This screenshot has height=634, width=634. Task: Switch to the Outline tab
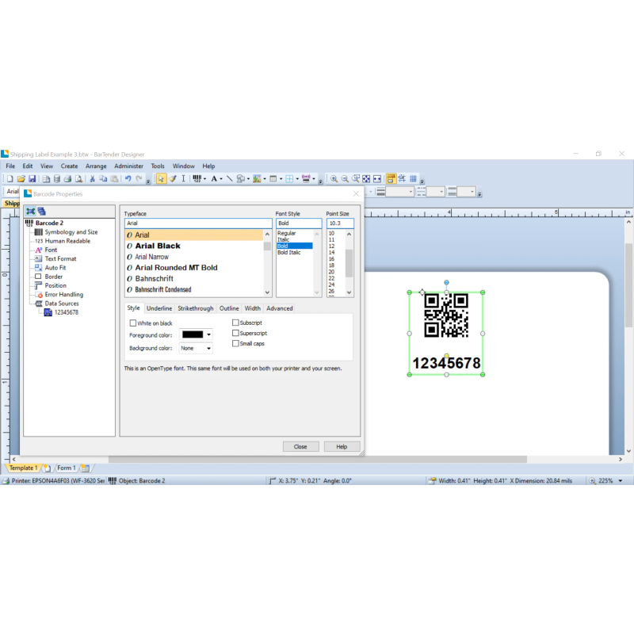[229, 308]
